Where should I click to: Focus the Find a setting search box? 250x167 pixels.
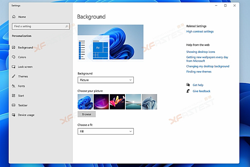[41, 26]
